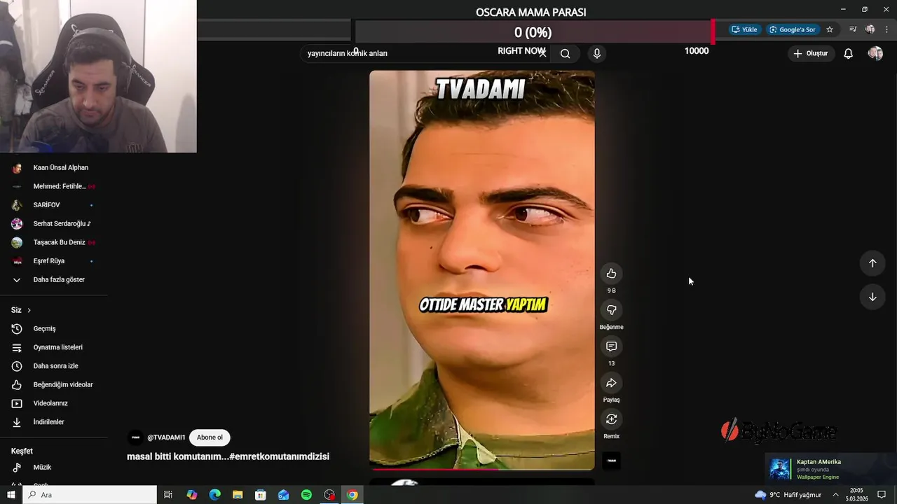Screen dimensions: 897x504
Task: Open the Mail app on taskbar
Action: [284, 495]
